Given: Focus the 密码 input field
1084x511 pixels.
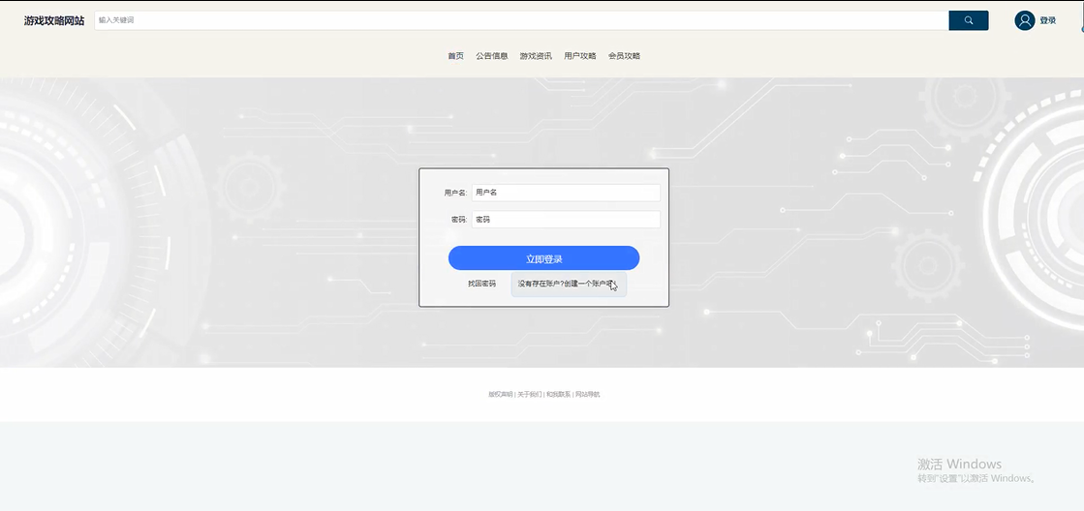Looking at the screenshot, I should click(566, 220).
